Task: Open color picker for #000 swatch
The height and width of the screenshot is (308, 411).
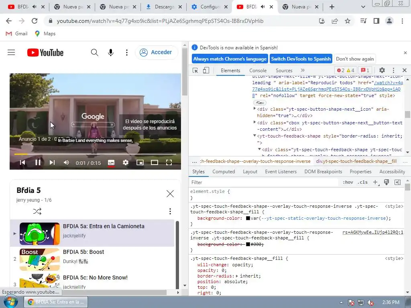Action: click(x=248, y=244)
